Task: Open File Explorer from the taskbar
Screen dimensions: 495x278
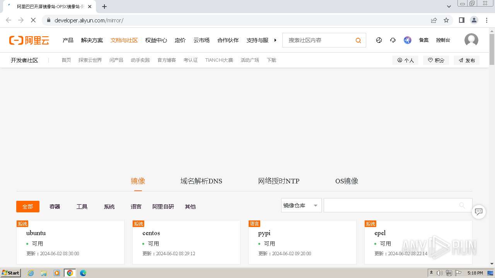Action: (44, 273)
